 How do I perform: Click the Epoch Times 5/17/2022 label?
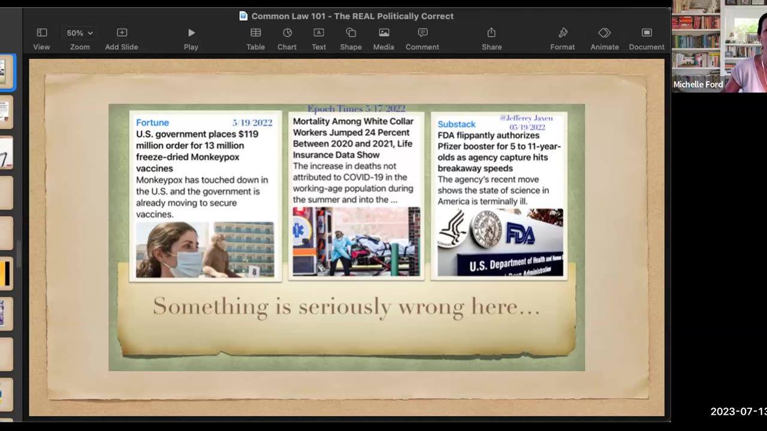point(357,108)
